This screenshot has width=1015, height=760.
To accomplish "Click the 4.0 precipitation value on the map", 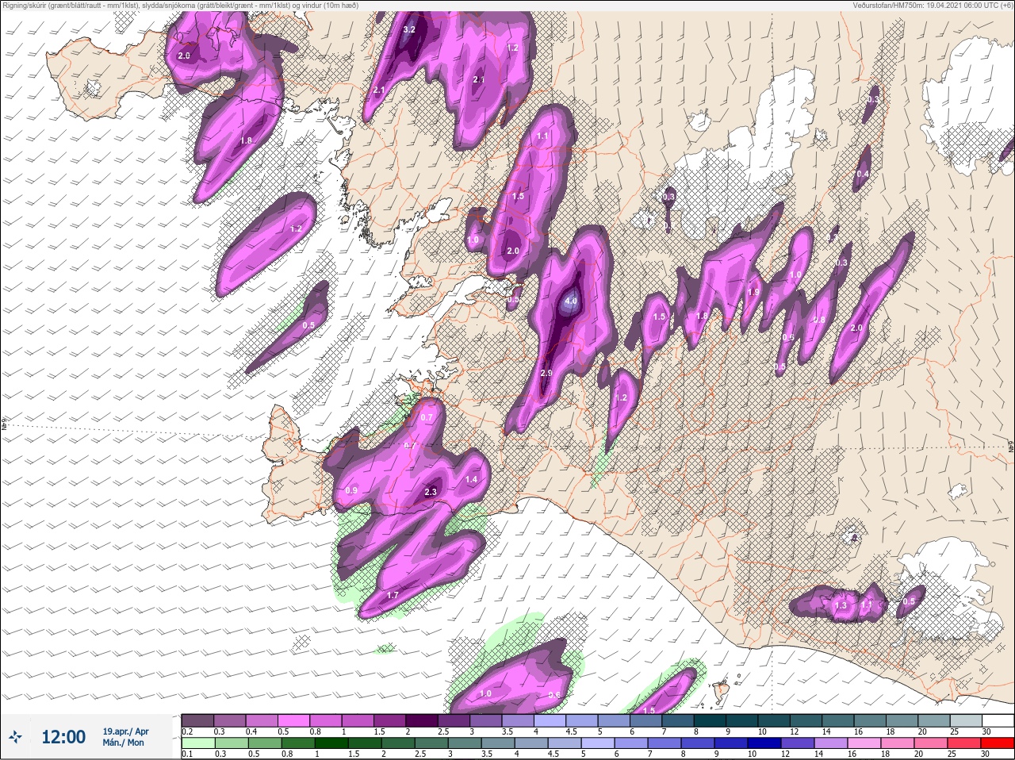I will 571,301.
